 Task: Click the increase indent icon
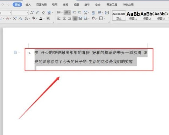[80, 13]
